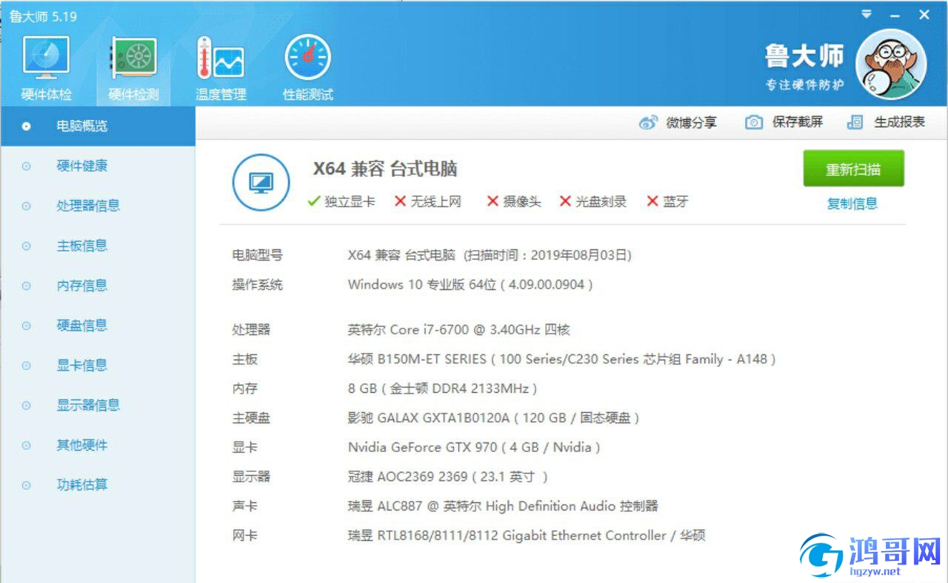Click the computer monitor icon beside X64 兼容

tap(260, 183)
